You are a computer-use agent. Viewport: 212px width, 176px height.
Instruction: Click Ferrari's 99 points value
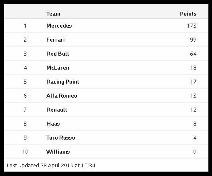click(x=193, y=40)
